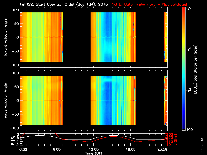207x155 pixels.
Task: Click the red L Shell axis label
Action: click(x=175, y=140)
